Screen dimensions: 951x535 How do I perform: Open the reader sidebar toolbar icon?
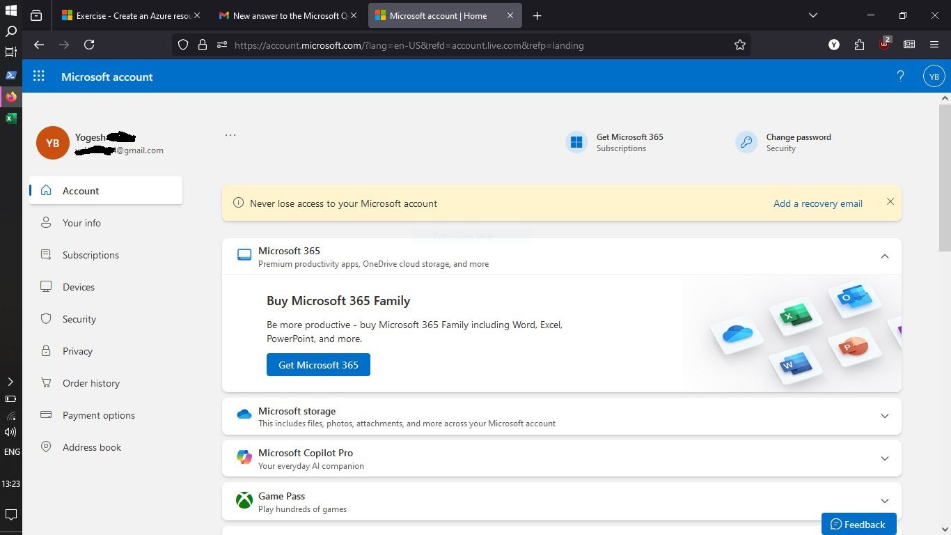coord(909,45)
